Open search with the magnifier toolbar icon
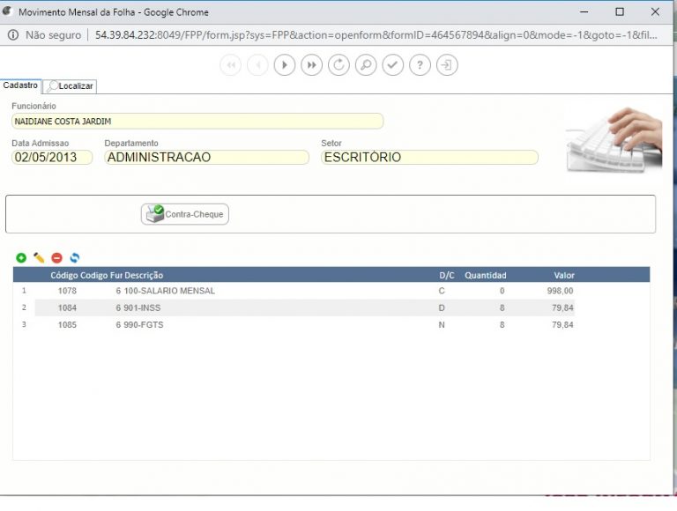This screenshot has width=677, height=511. (366, 65)
